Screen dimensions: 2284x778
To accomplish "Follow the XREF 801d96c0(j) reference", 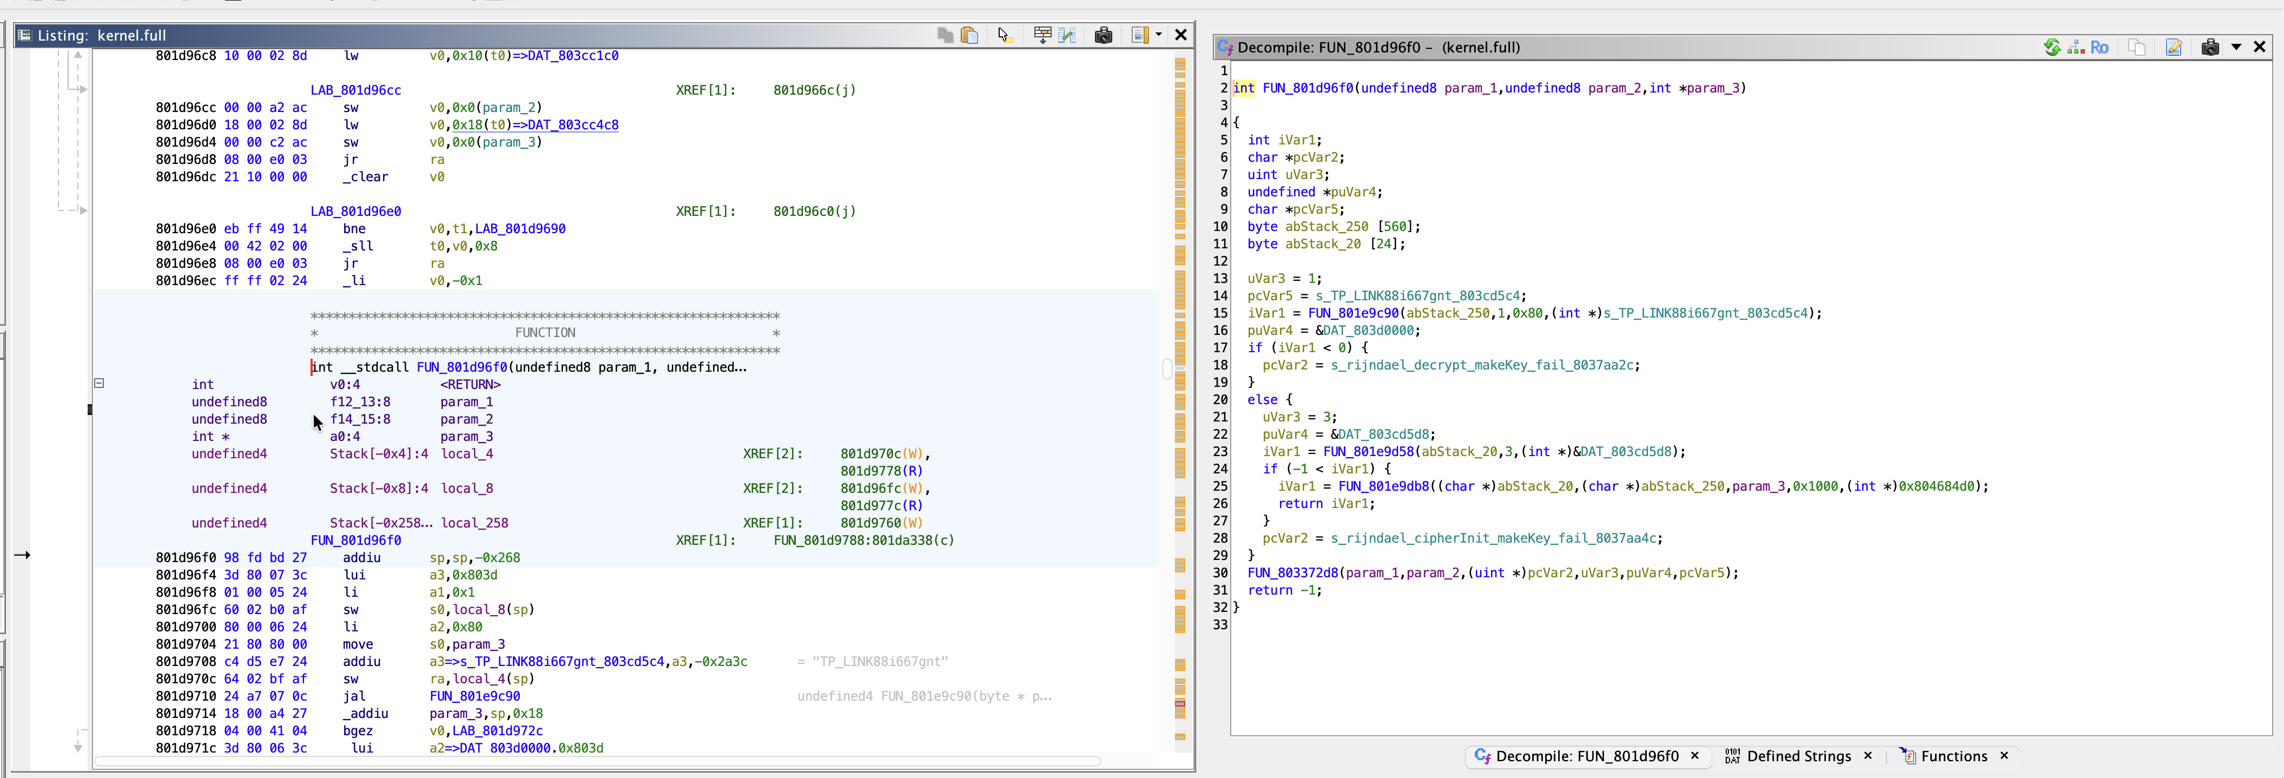I will (814, 211).
